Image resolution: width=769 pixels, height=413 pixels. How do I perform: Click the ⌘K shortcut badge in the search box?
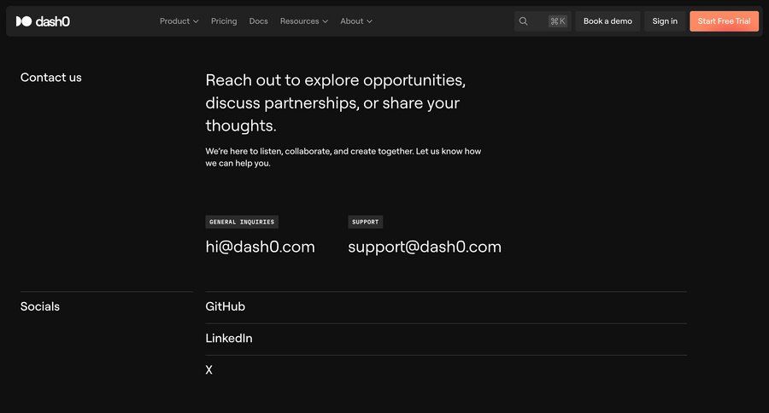coord(558,21)
